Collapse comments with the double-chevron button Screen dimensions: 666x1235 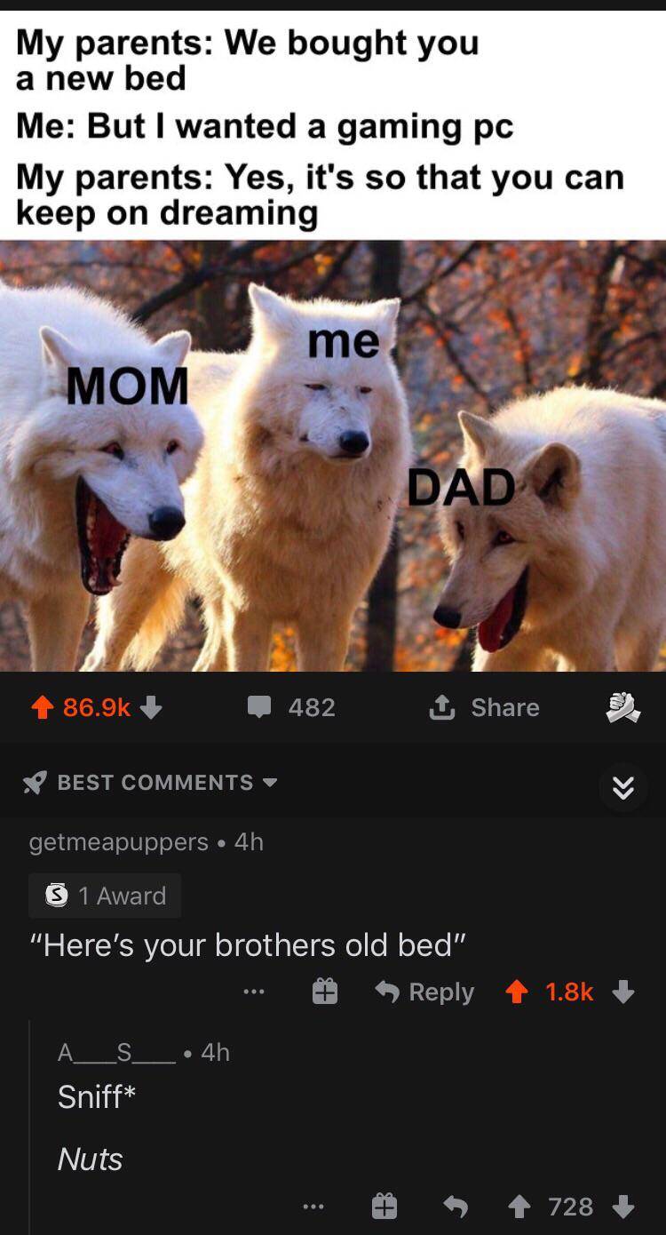[623, 787]
